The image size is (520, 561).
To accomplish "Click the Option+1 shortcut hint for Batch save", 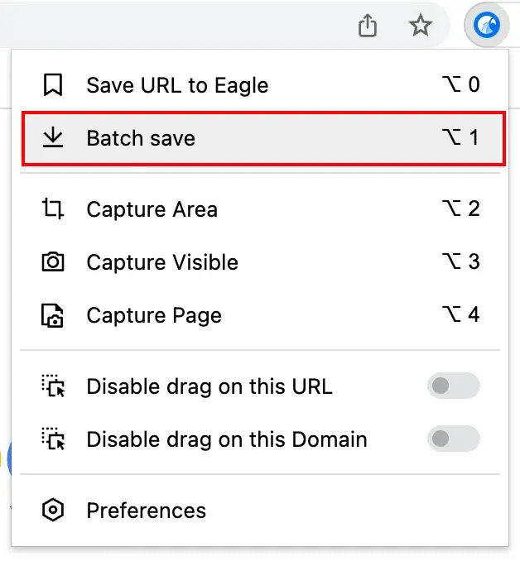I will 461,137.
